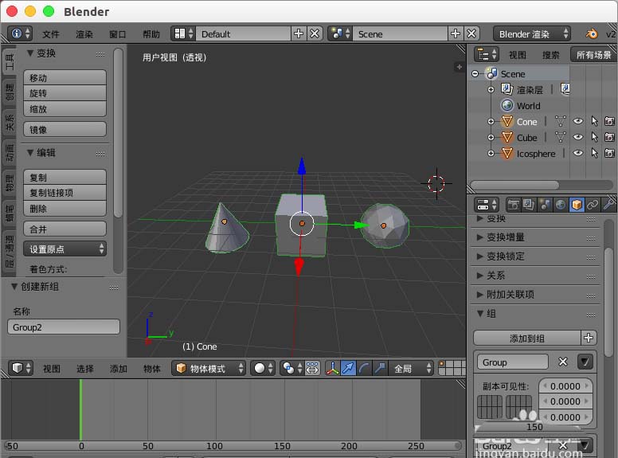This screenshot has width=618, height=458.
Task: Toggle Icosphere visibility eye icon
Action: 578,153
